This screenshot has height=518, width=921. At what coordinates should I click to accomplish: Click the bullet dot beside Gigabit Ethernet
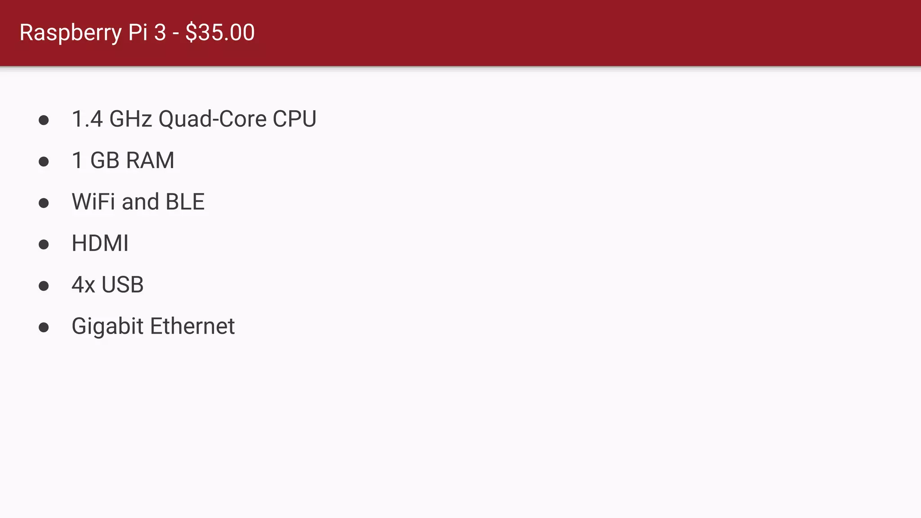44,327
